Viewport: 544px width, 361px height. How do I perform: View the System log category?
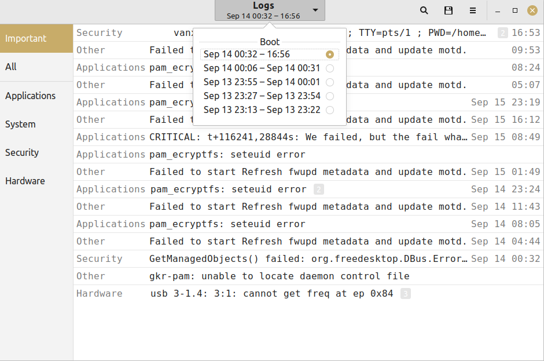tap(20, 124)
